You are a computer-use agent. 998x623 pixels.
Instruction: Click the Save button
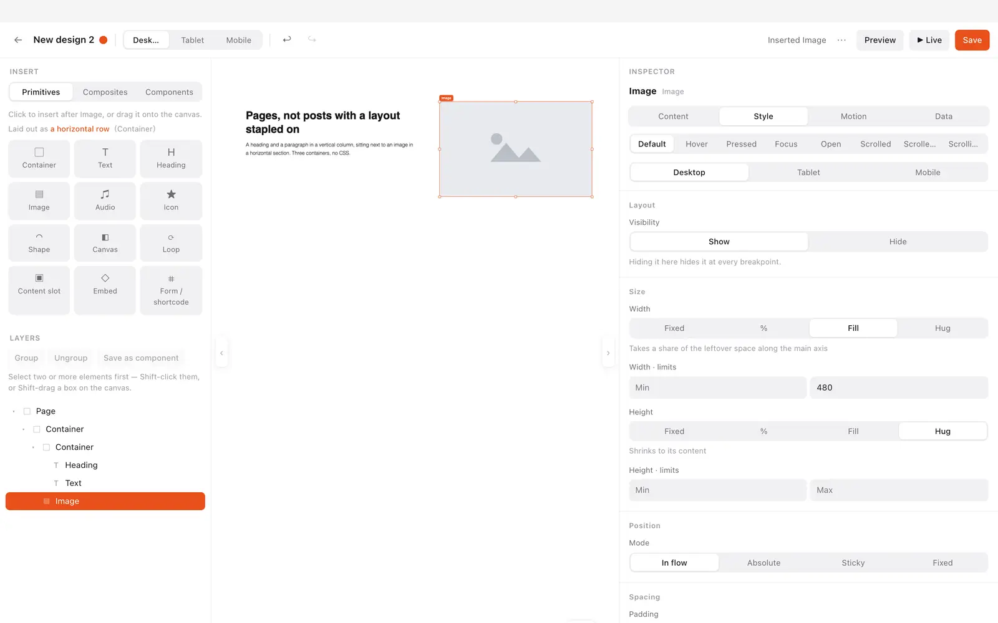(972, 40)
